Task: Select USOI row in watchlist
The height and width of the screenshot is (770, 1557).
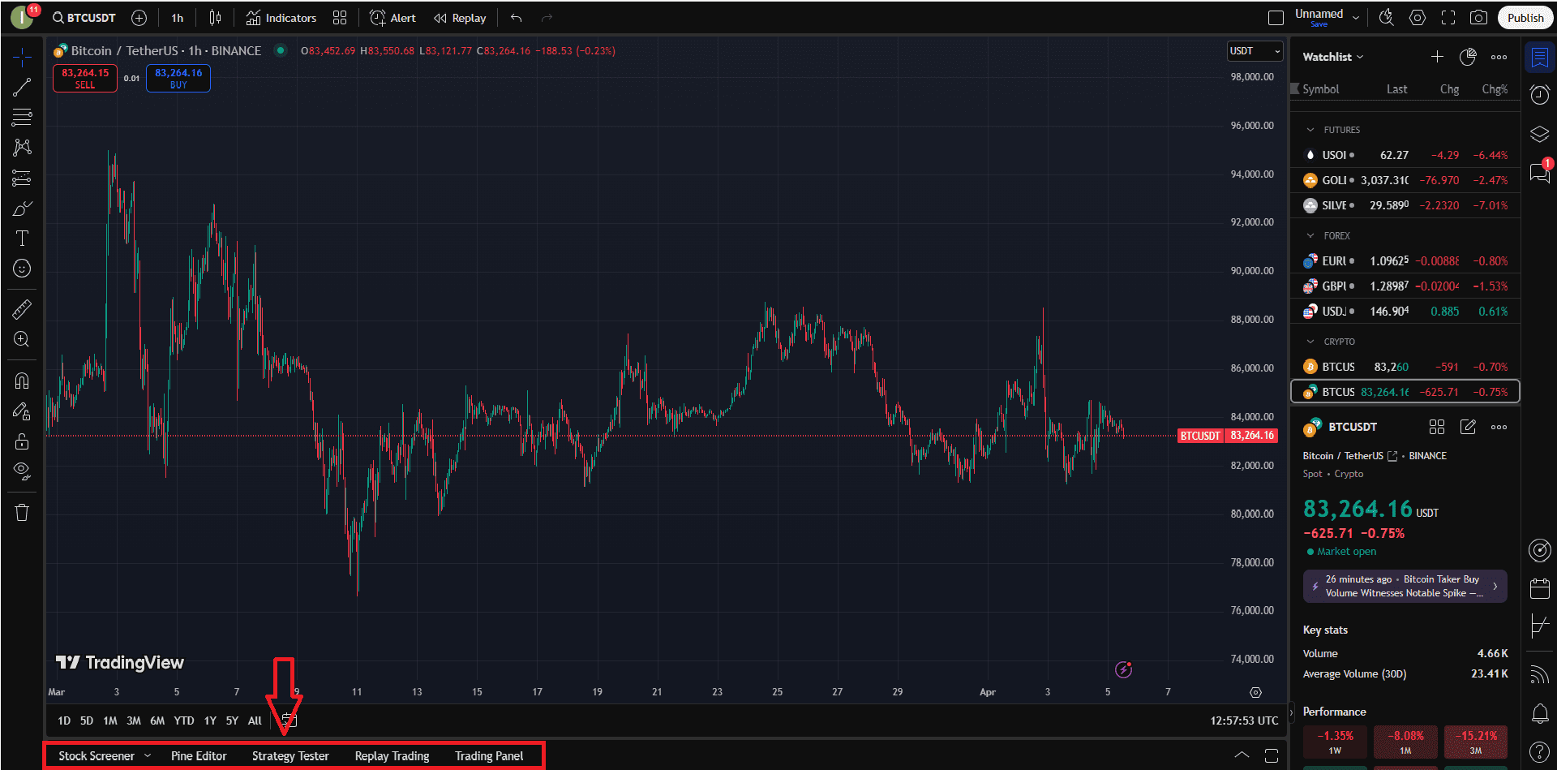Action: 1405,155
